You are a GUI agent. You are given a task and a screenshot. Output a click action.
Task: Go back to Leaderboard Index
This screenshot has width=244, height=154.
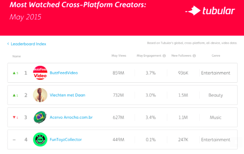[28, 44]
